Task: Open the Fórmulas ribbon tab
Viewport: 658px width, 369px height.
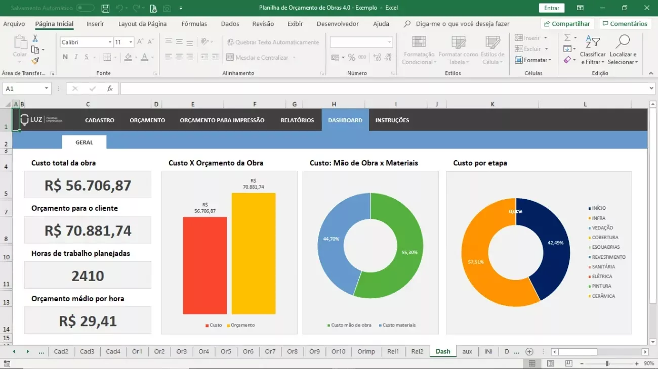Action: tap(194, 24)
